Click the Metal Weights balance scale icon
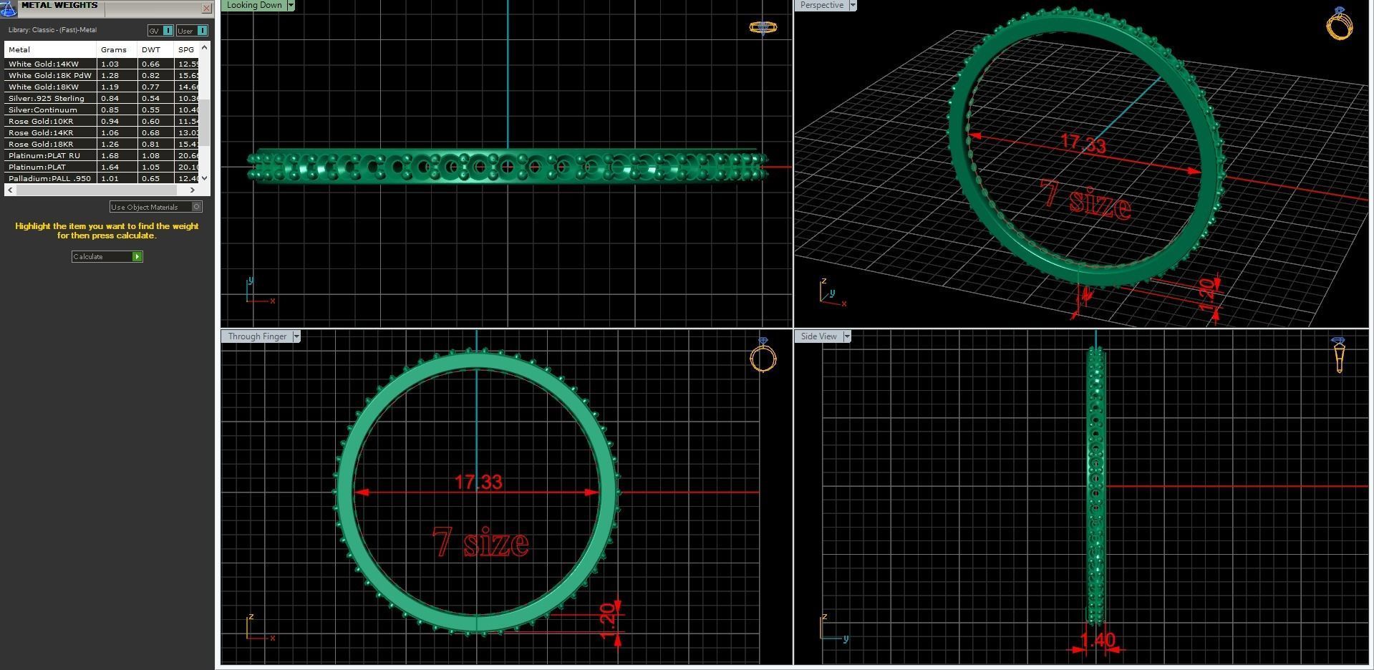 click(8, 8)
